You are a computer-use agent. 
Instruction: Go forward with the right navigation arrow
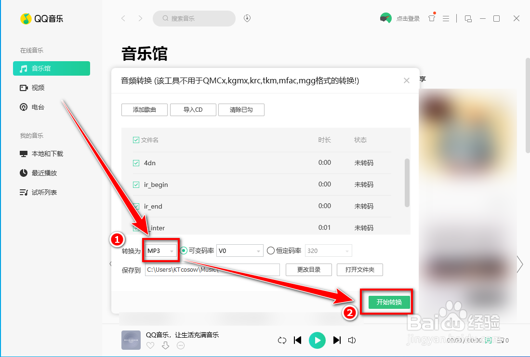[140, 18]
